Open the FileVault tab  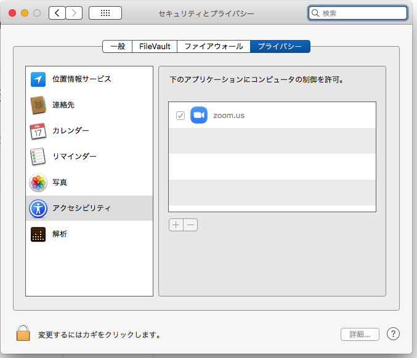point(155,46)
